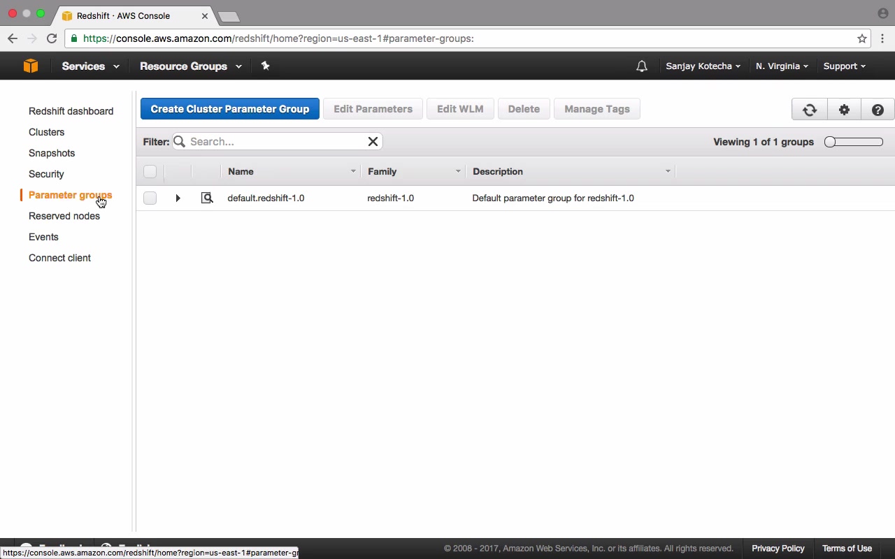The width and height of the screenshot is (895, 559).
Task: Click Create Cluster Parameter Group
Action: [230, 109]
